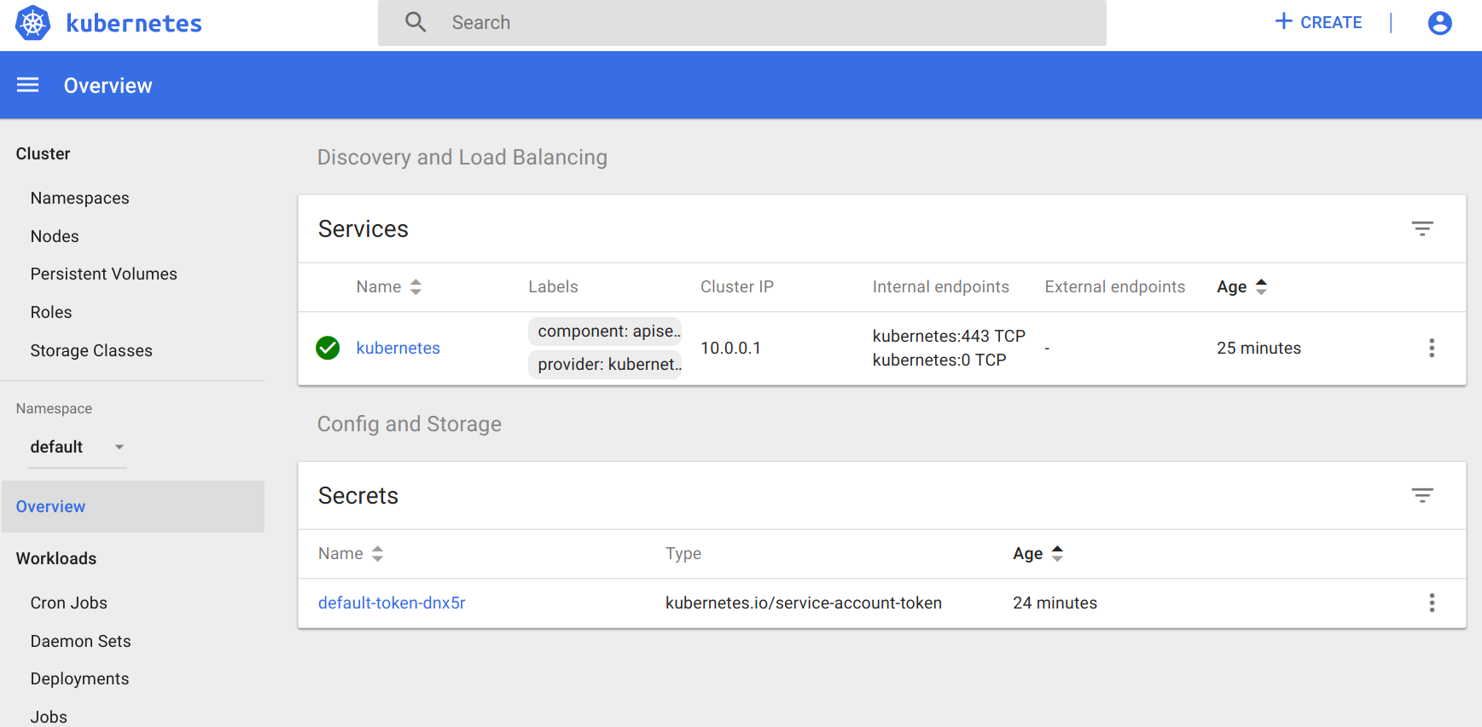Open the default-token-dnx5r secret link
Image resolution: width=1482 pixels, height=727 pixels.
392,603
